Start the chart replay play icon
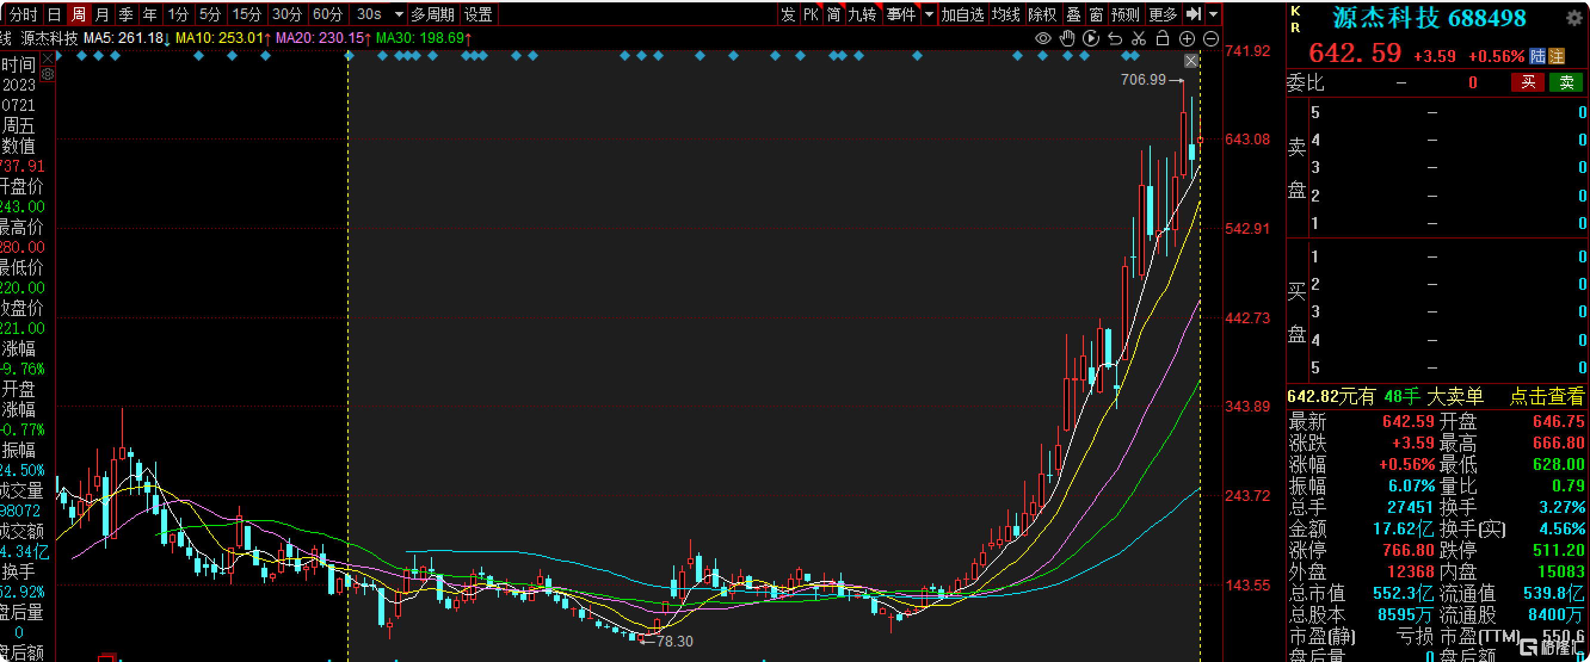The height and width of the screenshot is (662, 1590). point(1091,39)
